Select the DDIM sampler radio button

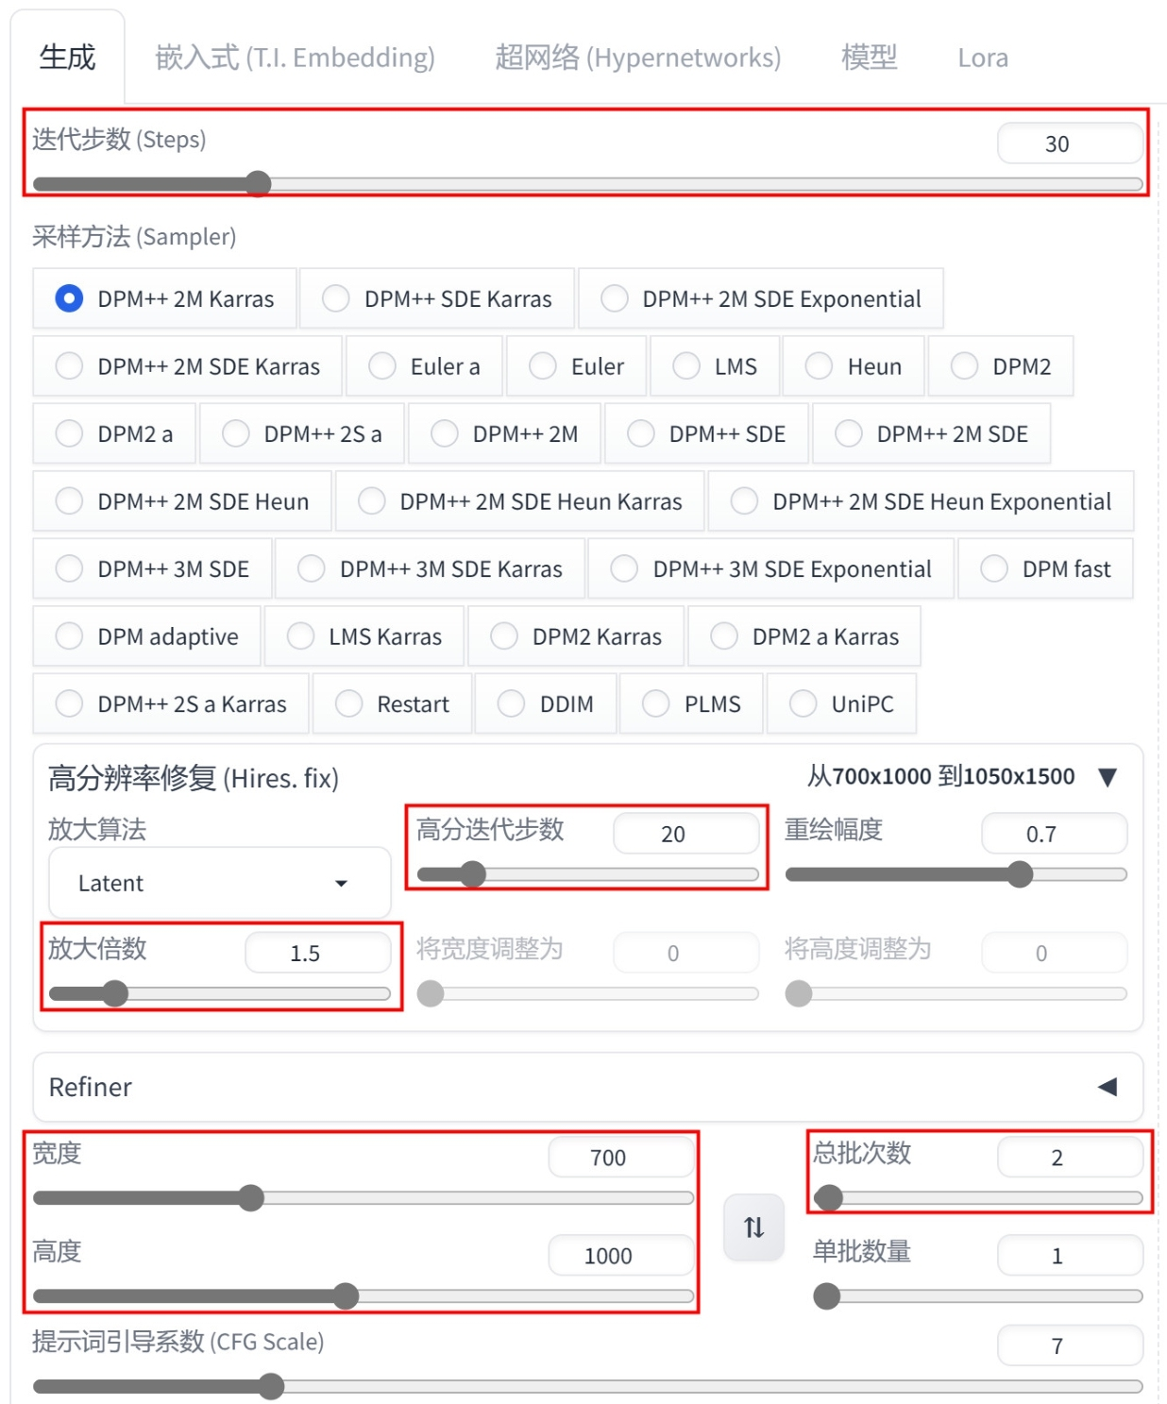click(x=546, y=704)
